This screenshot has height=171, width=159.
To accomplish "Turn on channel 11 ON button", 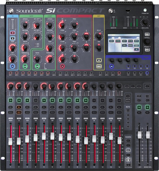I will [94, 100].
